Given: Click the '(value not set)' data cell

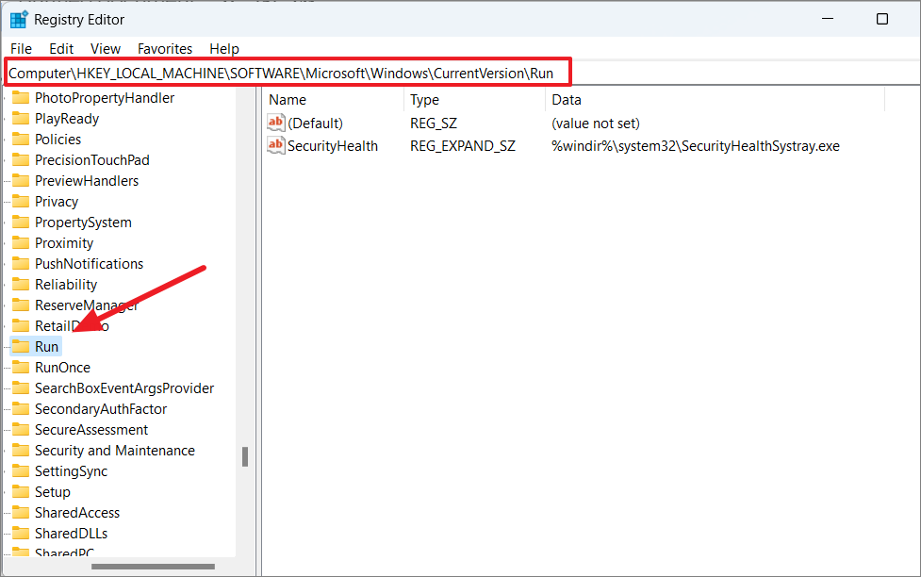Looking at the screenshot, I should (x=596, y=123).
